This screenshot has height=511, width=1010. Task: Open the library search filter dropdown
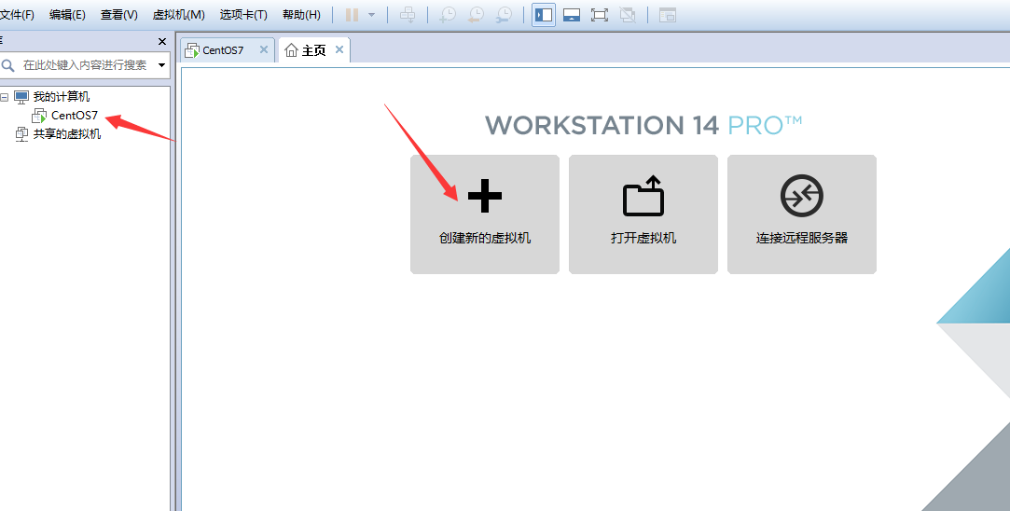point(161,65)
